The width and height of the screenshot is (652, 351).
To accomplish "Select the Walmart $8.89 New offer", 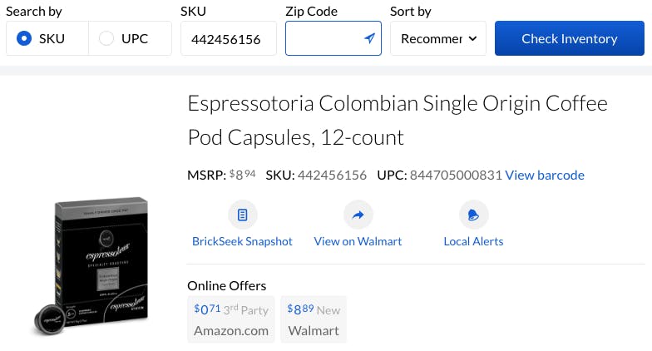I will coord(314,319).
